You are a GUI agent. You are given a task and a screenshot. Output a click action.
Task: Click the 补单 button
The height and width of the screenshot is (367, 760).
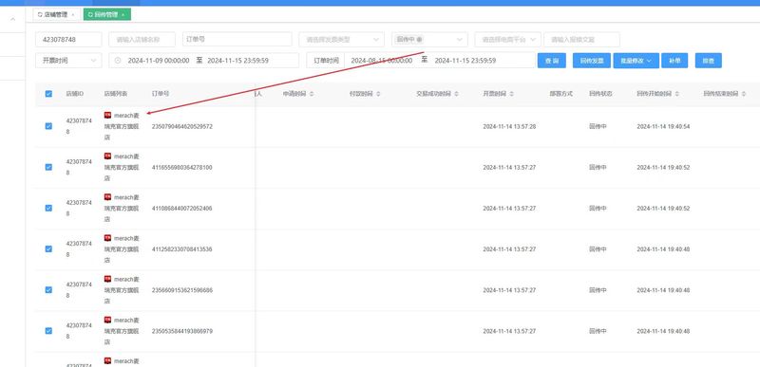tap(674, 61)
